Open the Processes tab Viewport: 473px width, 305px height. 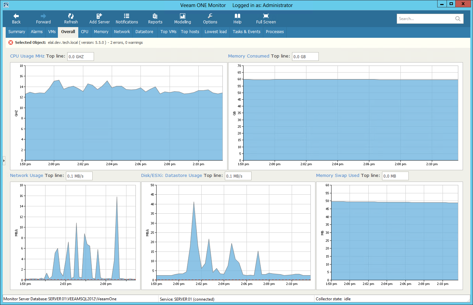[x=275, y=32]
